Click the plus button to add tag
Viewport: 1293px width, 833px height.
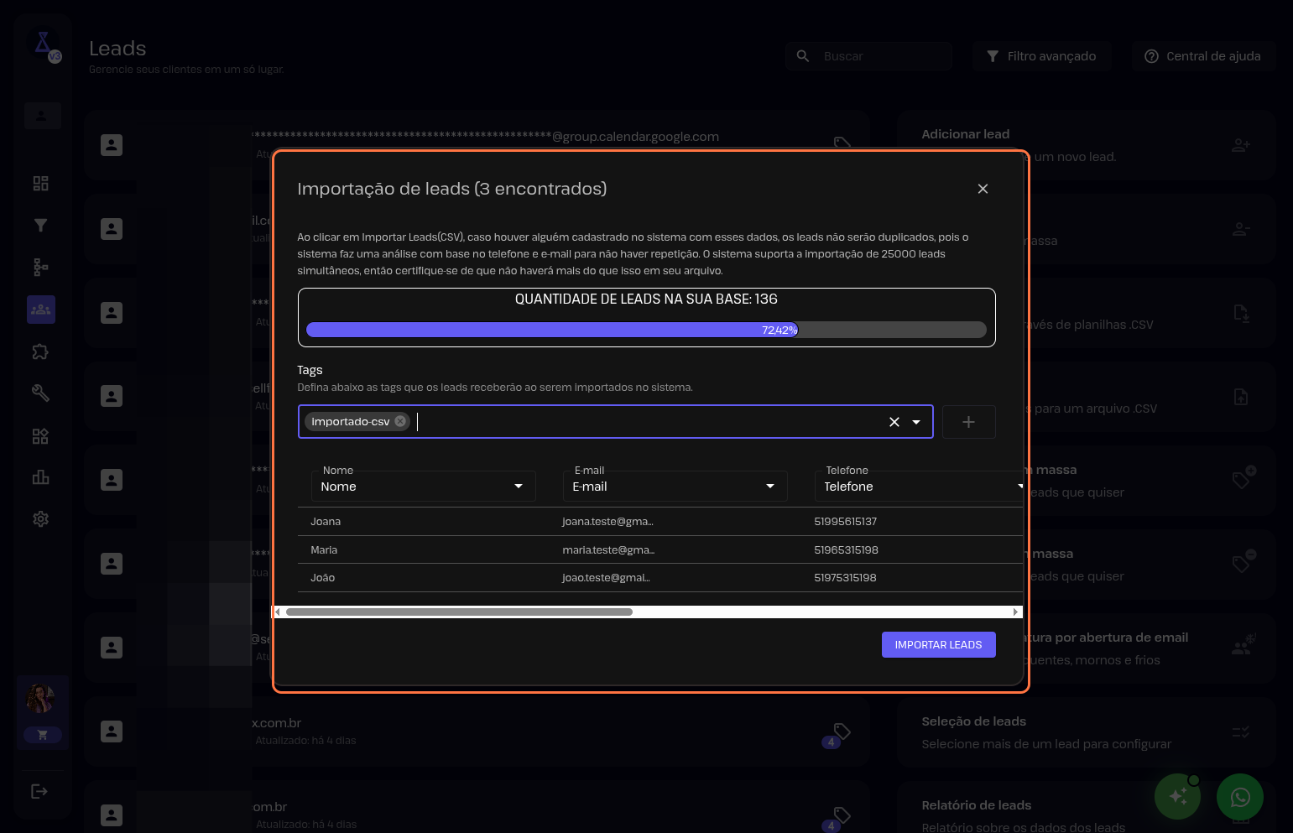pyautogui.click(x=968, y=422)
